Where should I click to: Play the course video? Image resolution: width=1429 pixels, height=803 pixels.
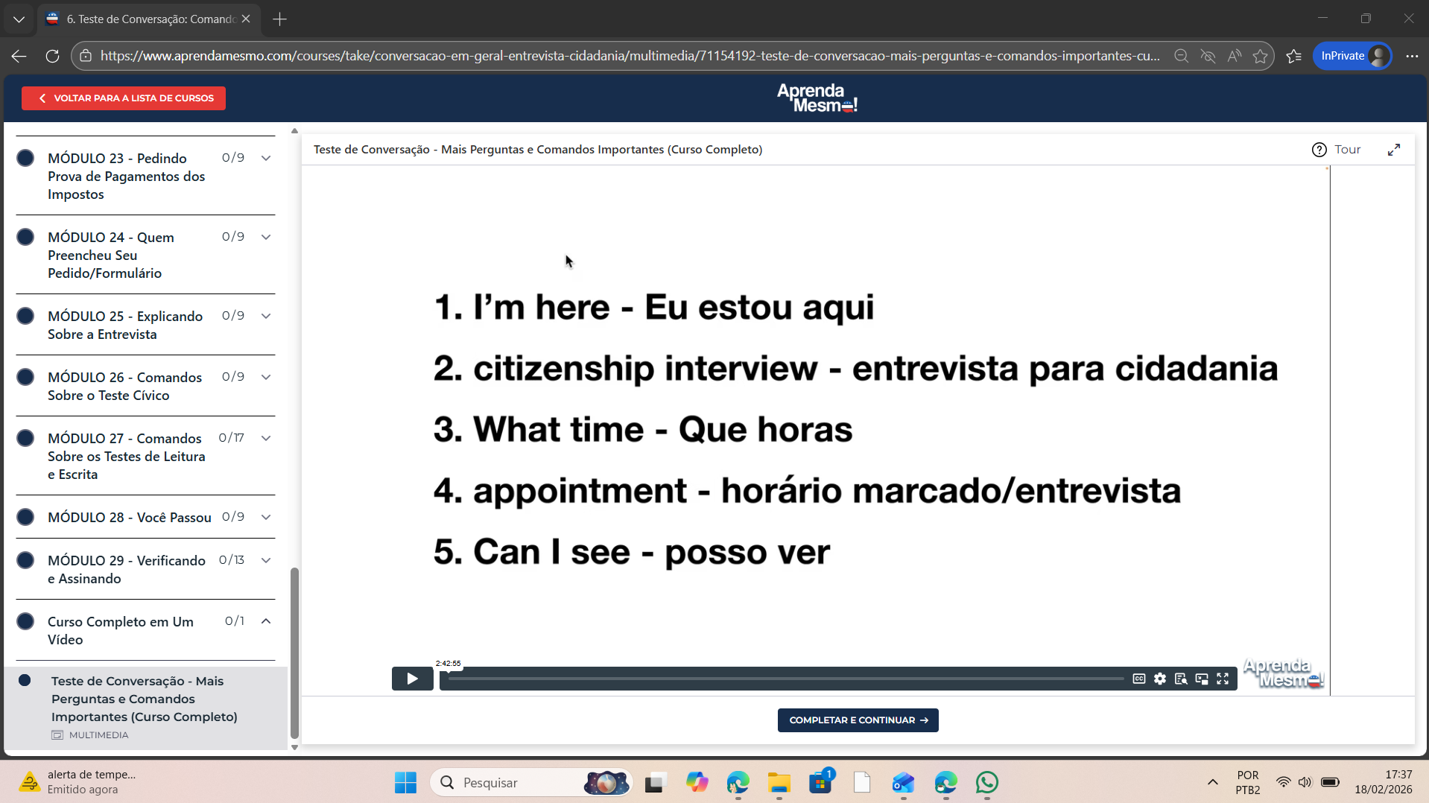(x=412, y=679)
